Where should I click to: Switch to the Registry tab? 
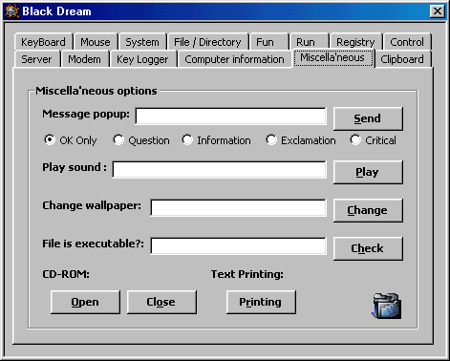355,42
